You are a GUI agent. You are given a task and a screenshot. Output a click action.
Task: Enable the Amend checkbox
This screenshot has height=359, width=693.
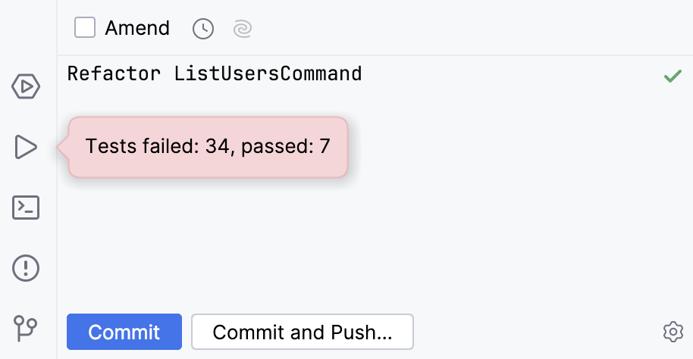(x=85, y=28)
